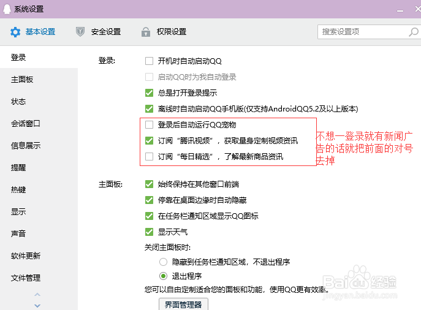Uncheck 在任务栏通知区域显示QQ图标
The image size is (421, 310).
(149, 216)
